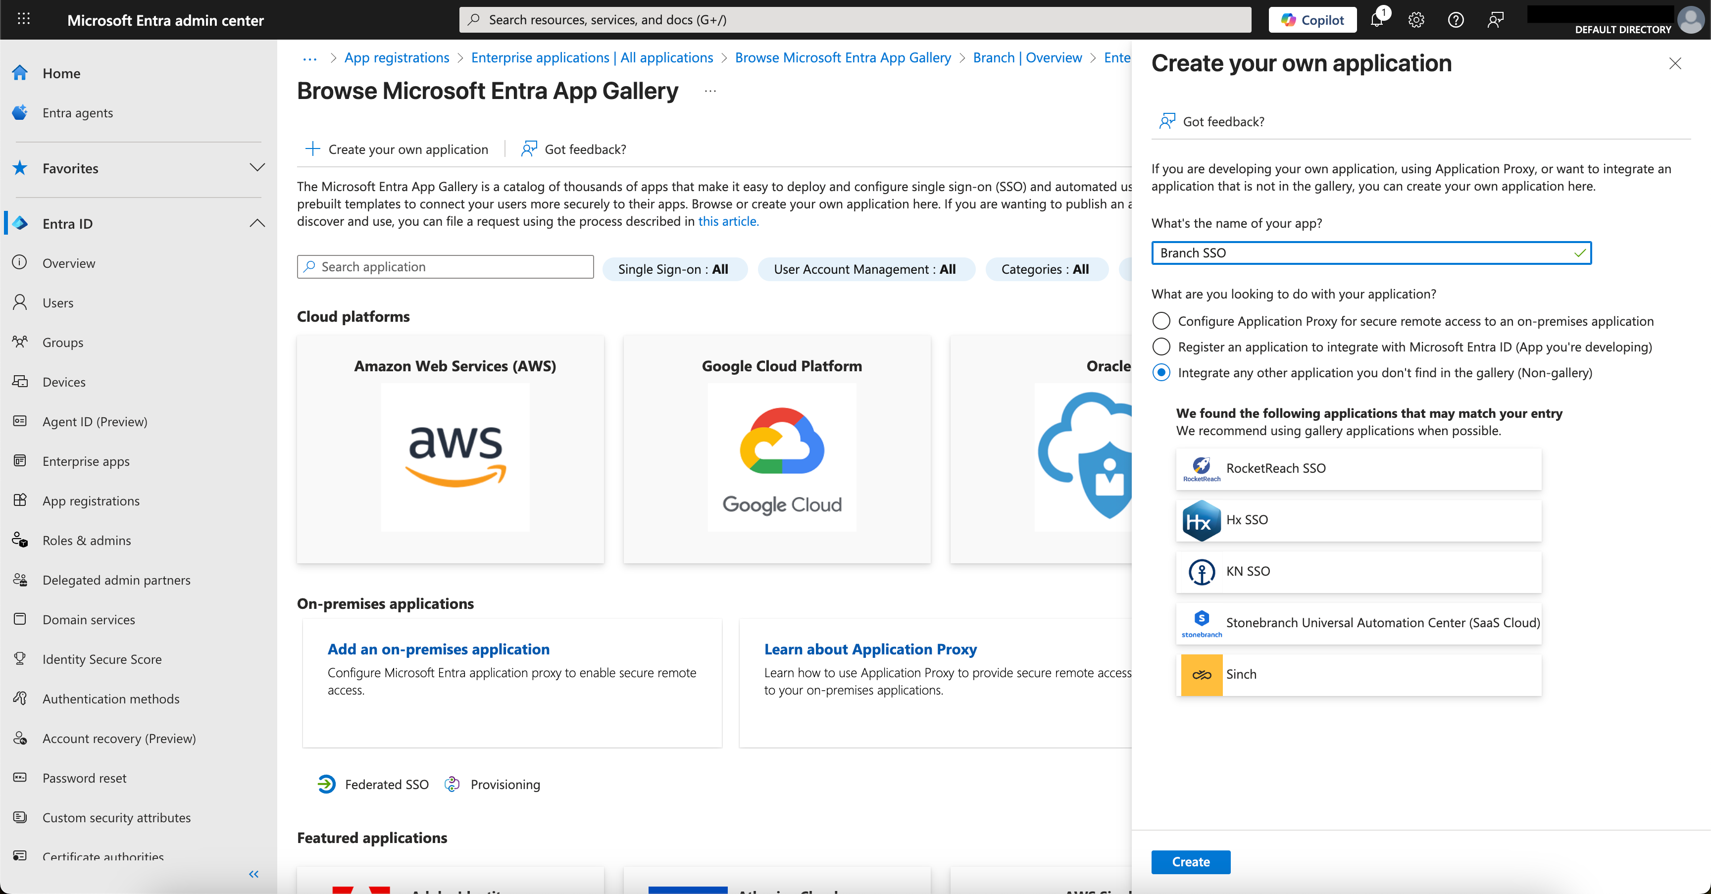Open Custom security attributes in sidebar
The width and height of the screenshot is (1711, 894).
tap(116, 817)
